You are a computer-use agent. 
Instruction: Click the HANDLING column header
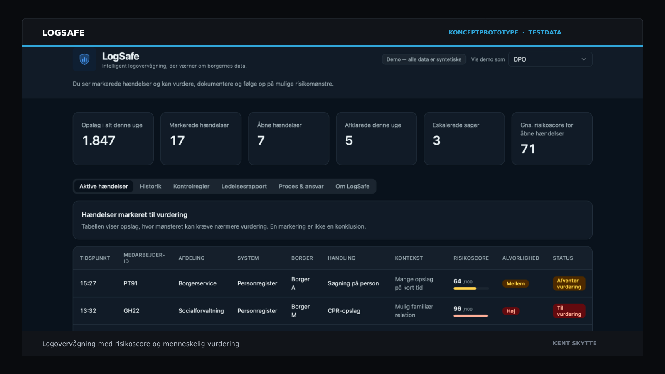click(341, 258)
